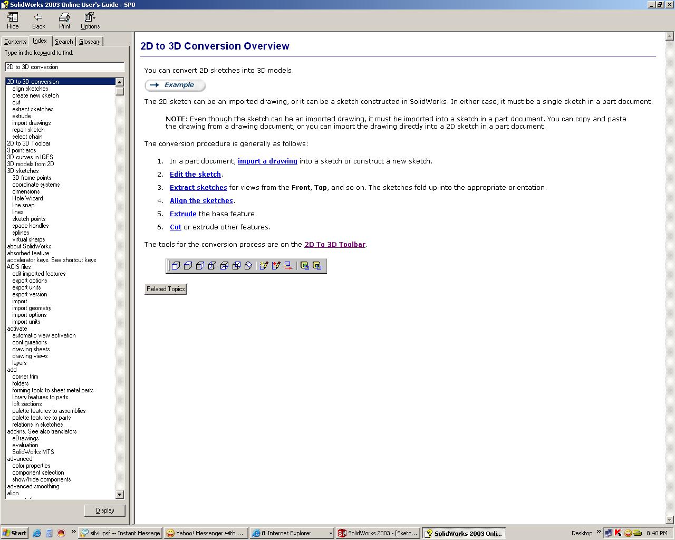The image size is (675, 540).
Task: Click the Display button
Action: pos(105,510)
